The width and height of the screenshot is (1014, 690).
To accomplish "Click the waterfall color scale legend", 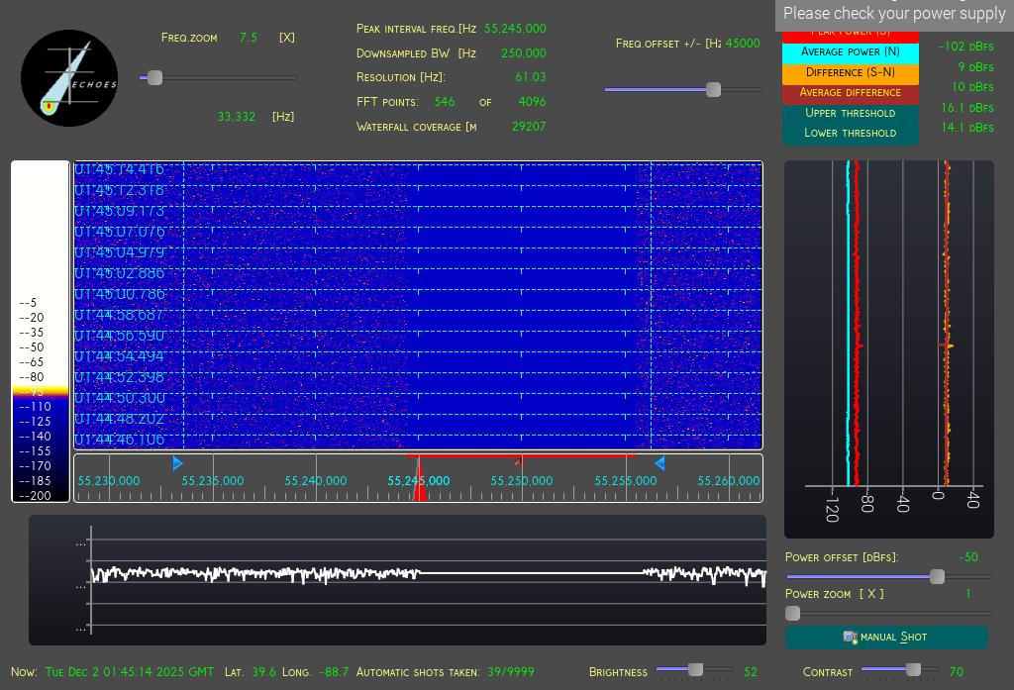I will (x=41, y=332).
